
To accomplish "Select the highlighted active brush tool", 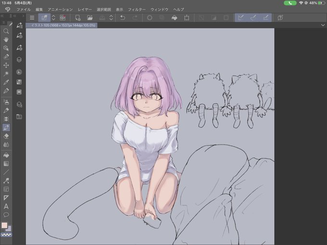I will [x=6, y=127].
